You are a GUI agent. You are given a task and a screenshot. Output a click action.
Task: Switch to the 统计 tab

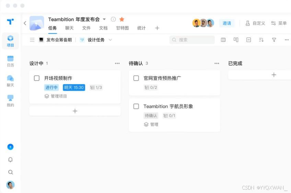[141, 28]
